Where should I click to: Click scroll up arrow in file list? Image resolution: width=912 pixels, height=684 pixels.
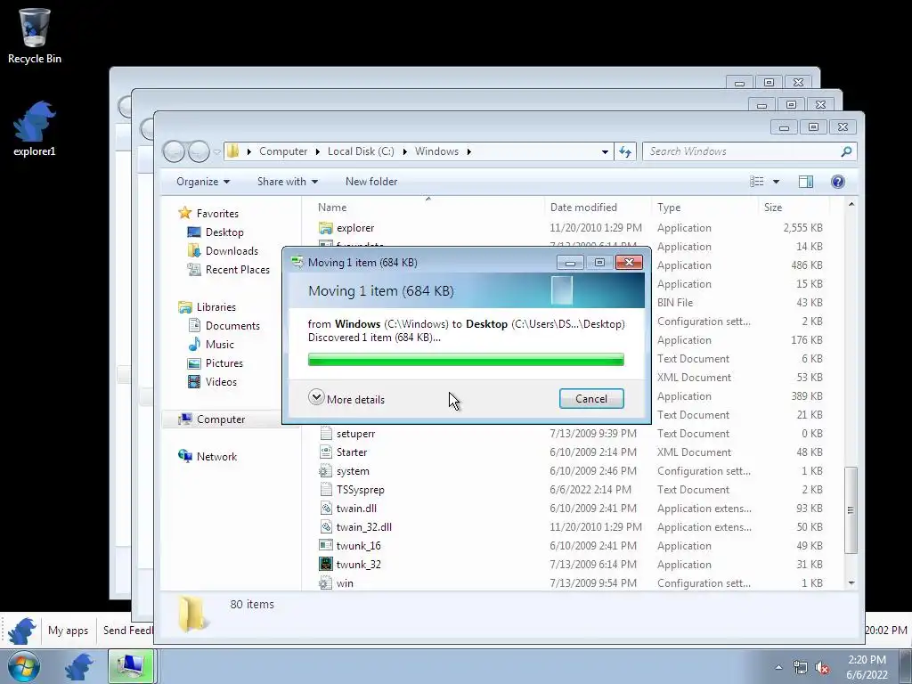tap(851, 204)
